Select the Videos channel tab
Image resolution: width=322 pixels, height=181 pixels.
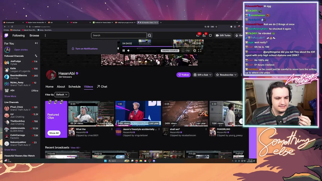point(89,86)
